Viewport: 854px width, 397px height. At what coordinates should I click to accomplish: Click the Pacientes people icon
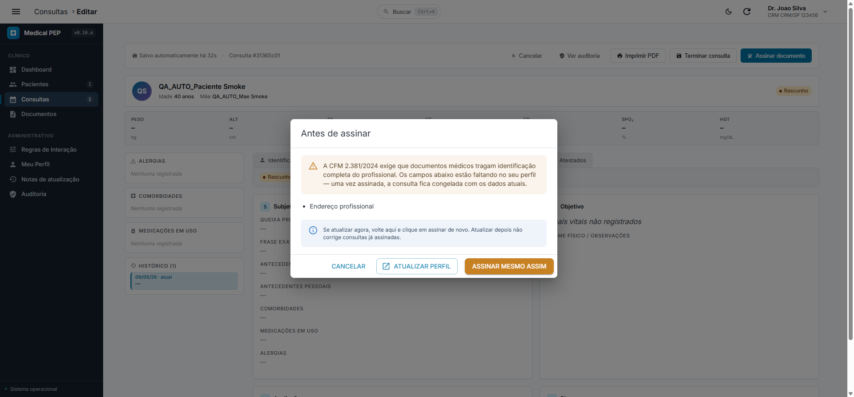point(13,84)
